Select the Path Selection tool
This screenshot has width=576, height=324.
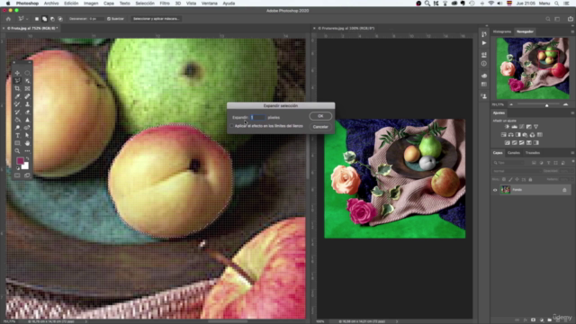click(27, 136)
